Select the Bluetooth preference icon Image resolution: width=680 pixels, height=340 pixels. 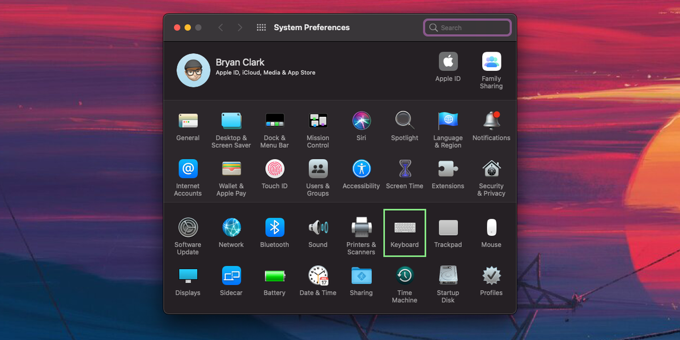click(274, 229)
